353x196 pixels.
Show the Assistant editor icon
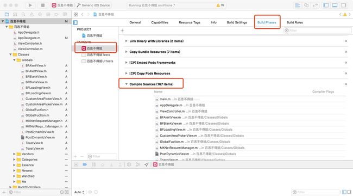click(306, 5)
